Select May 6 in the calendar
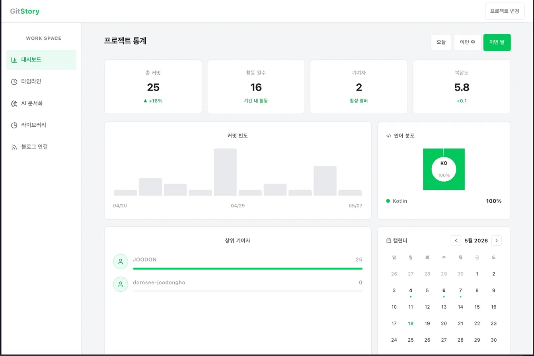This screenshot has width=534, height=356. click(444, 290)
